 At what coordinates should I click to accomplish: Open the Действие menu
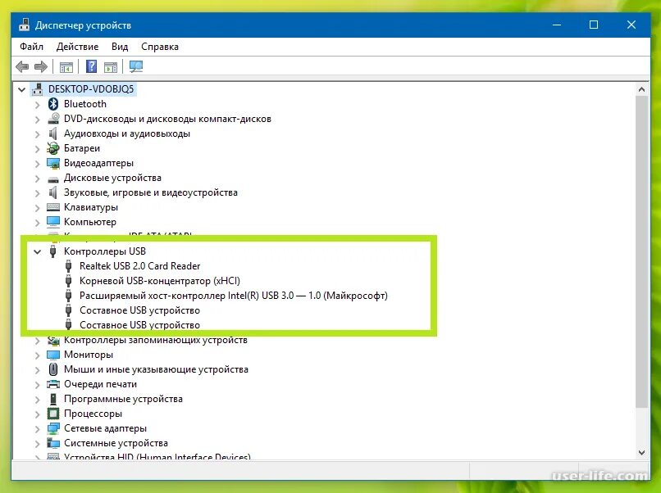pos(77,47)
